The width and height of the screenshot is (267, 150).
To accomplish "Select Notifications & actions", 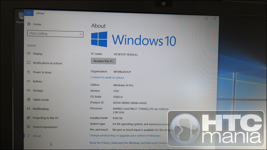I will [x=48, y=63].
